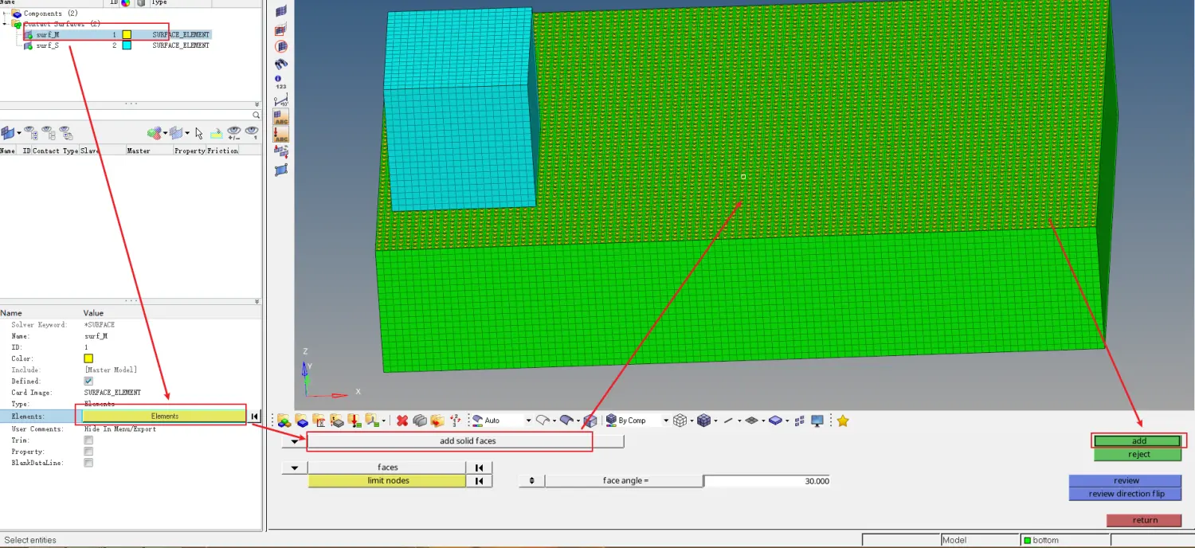Click the yellow color swatch for surf_M
The image size is (1195, 548).
coord(126,35)
